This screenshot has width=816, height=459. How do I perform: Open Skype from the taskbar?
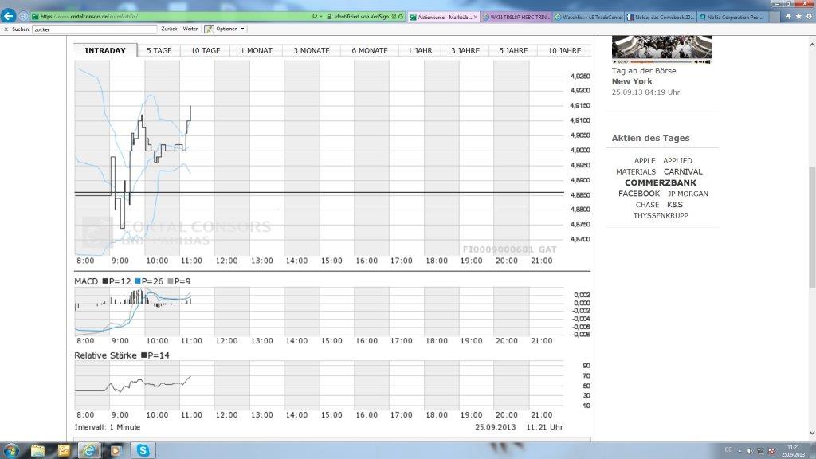point(143,451)
